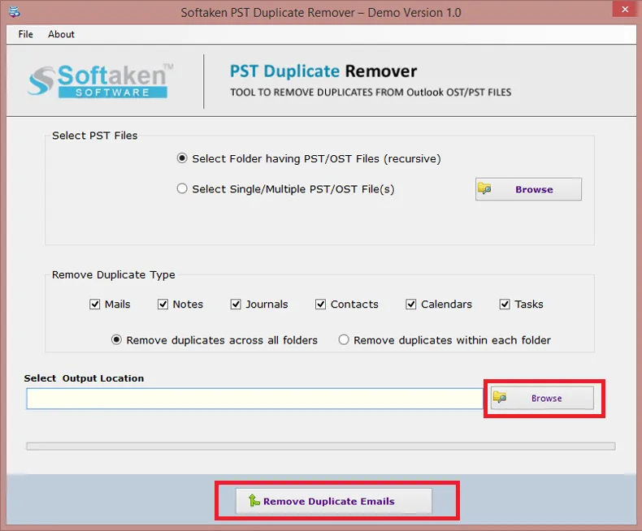Open the About menu
The image size is (642, 531).
pos(61,34)
